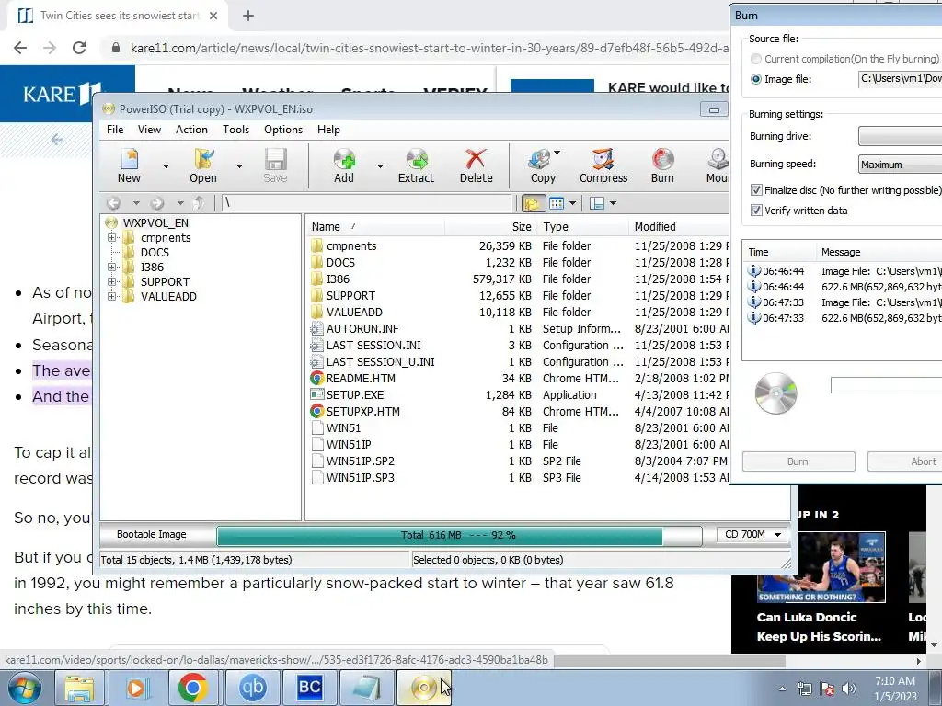Sort the file list by Modified column
This screenshot has height=706, width=942.
pos(679,227)
